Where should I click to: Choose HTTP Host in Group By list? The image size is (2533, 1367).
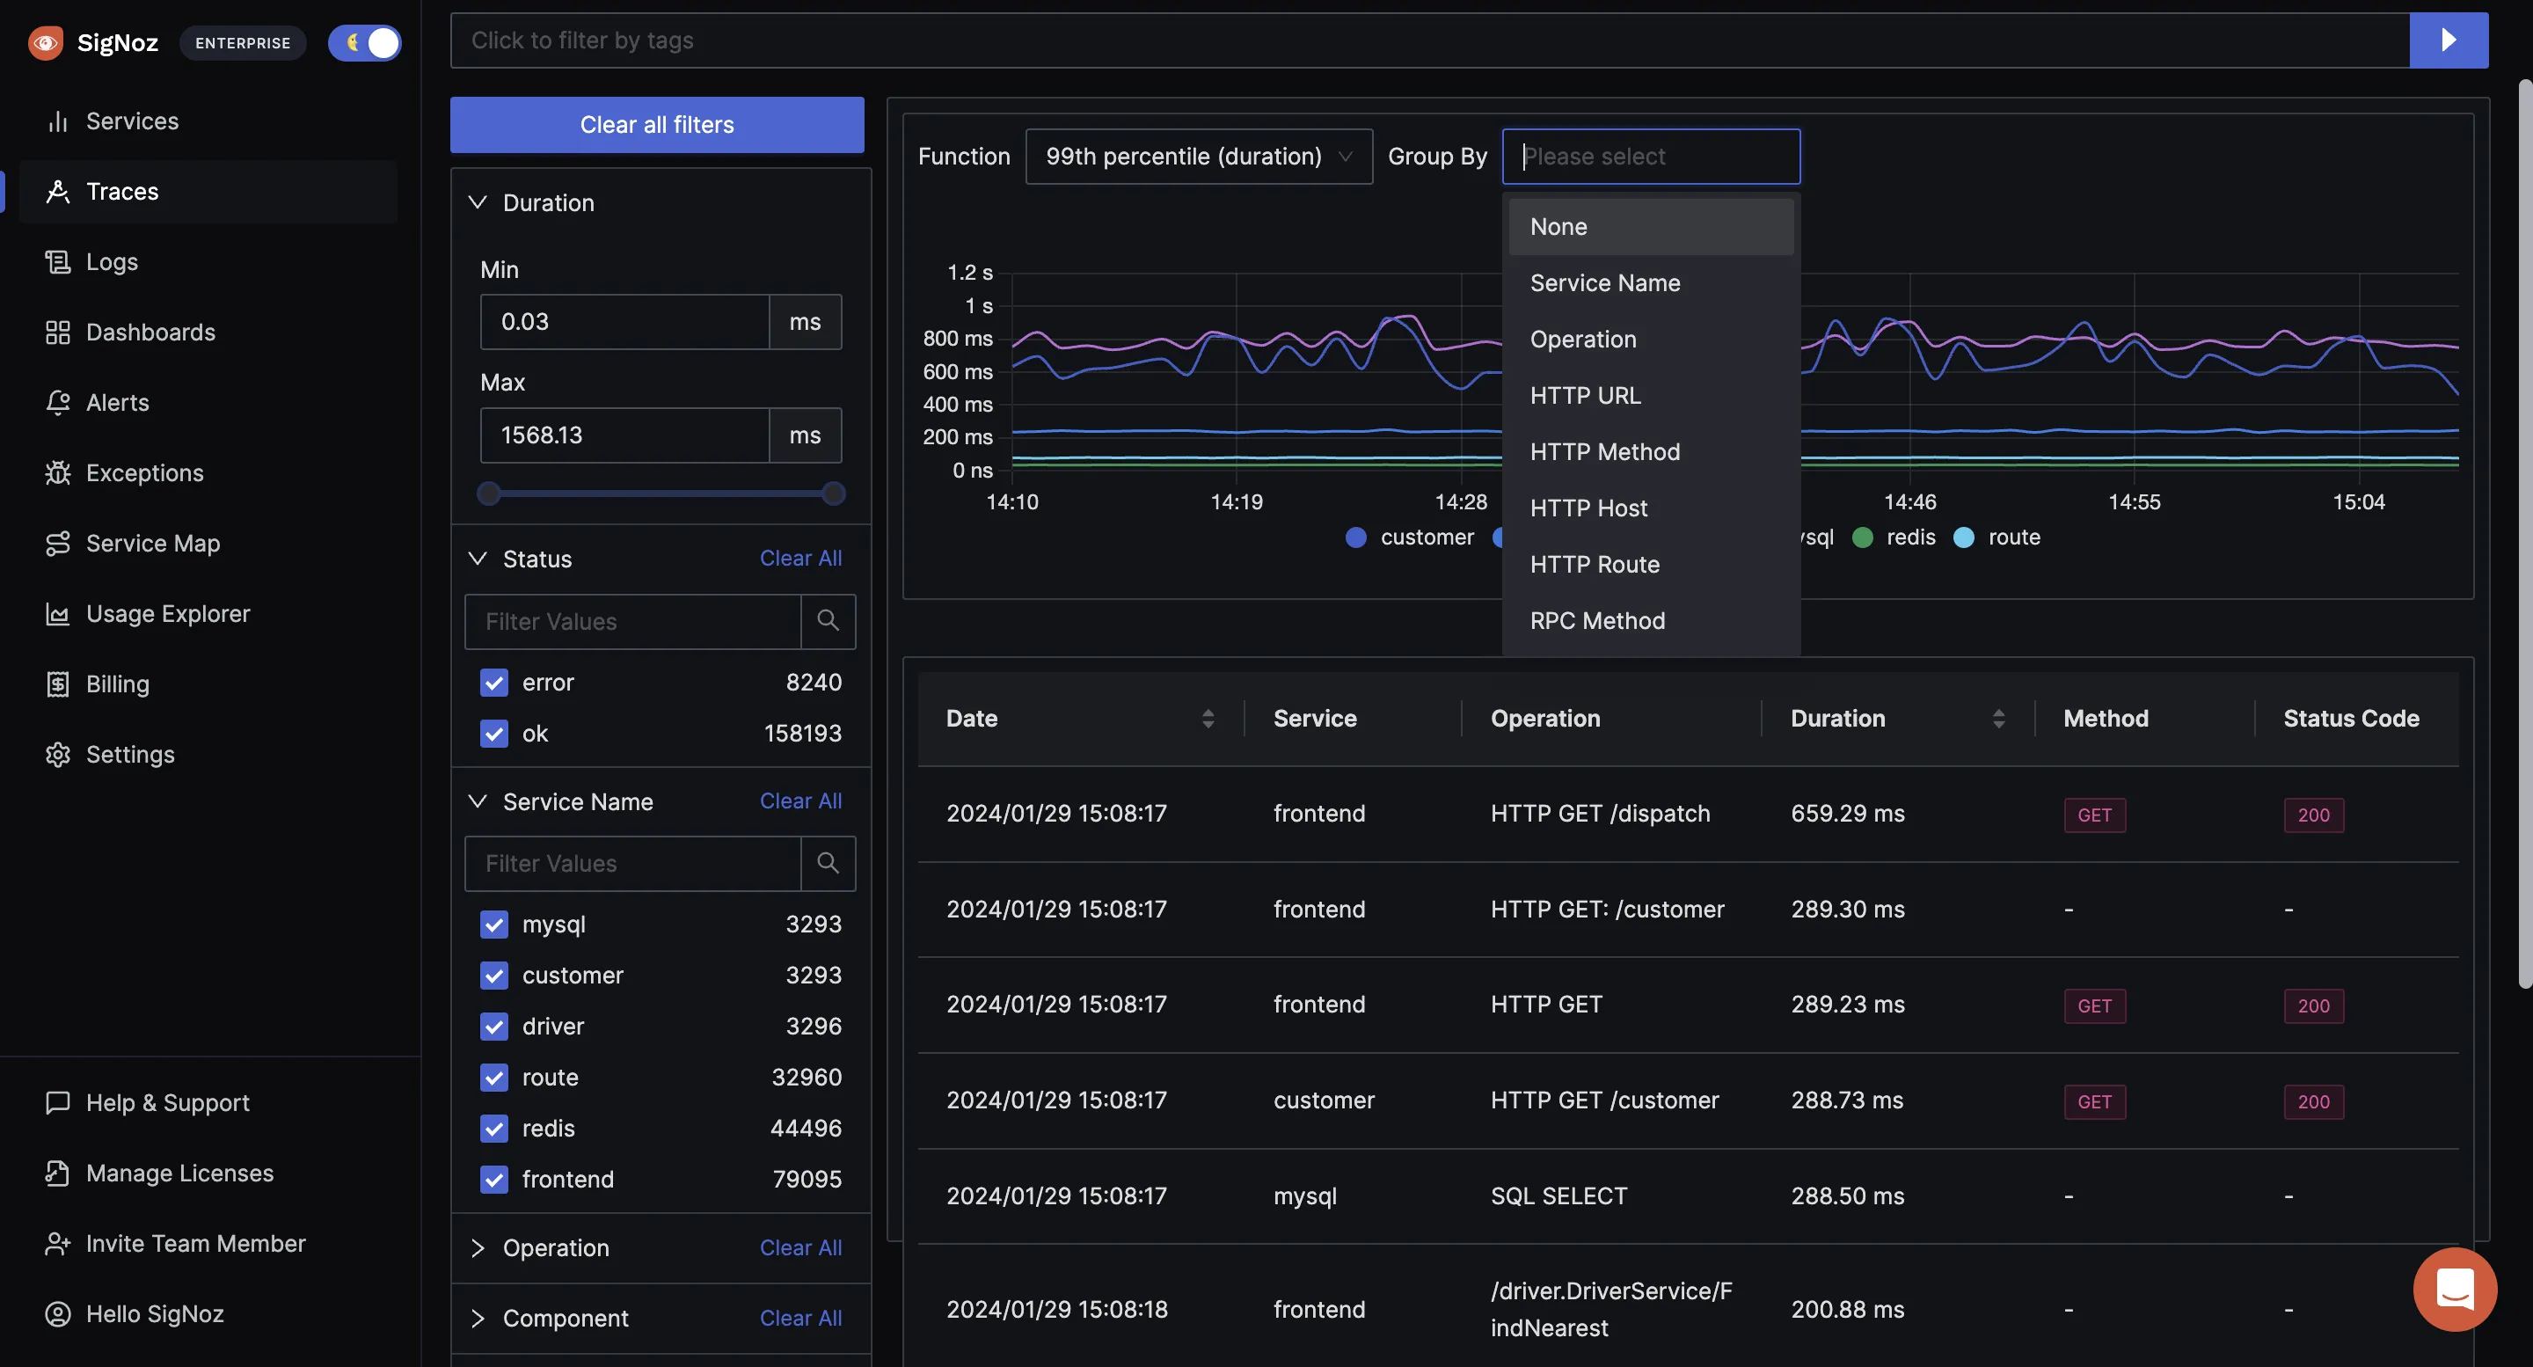[x=1651, y=508]
